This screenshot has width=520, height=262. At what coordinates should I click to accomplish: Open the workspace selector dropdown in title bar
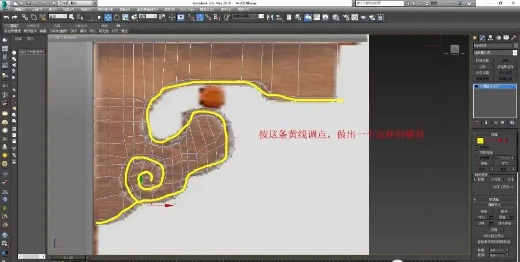76,3
